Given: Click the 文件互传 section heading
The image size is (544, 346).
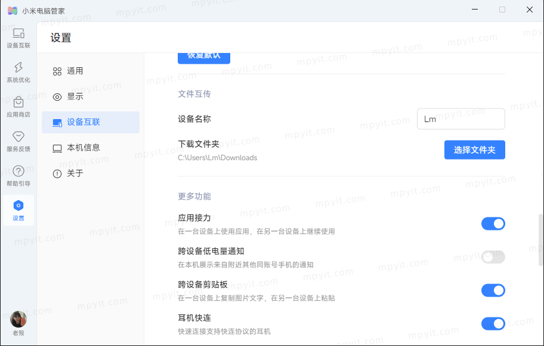Looking at the screenshot, I should (194, 94).
